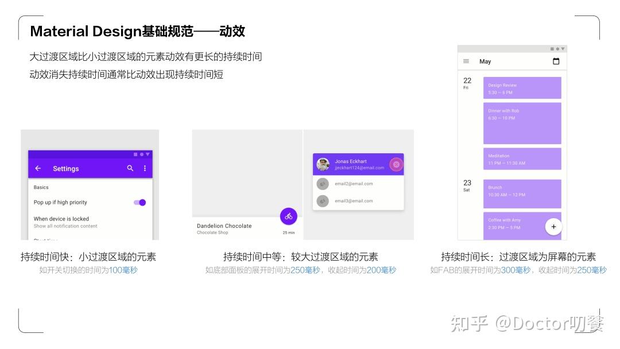The width and height of the screenshot is (620, 349).
Task: Tap the purple bicycle FAB on Dandelion Chocolate card
Action: [288, 216]
